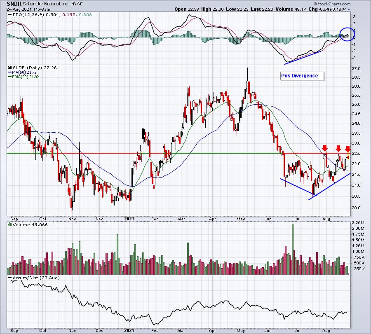Click the middle red down arrow marker
Image resolution: width=371 pixels, height=334 pixels.
click(338, 148)
